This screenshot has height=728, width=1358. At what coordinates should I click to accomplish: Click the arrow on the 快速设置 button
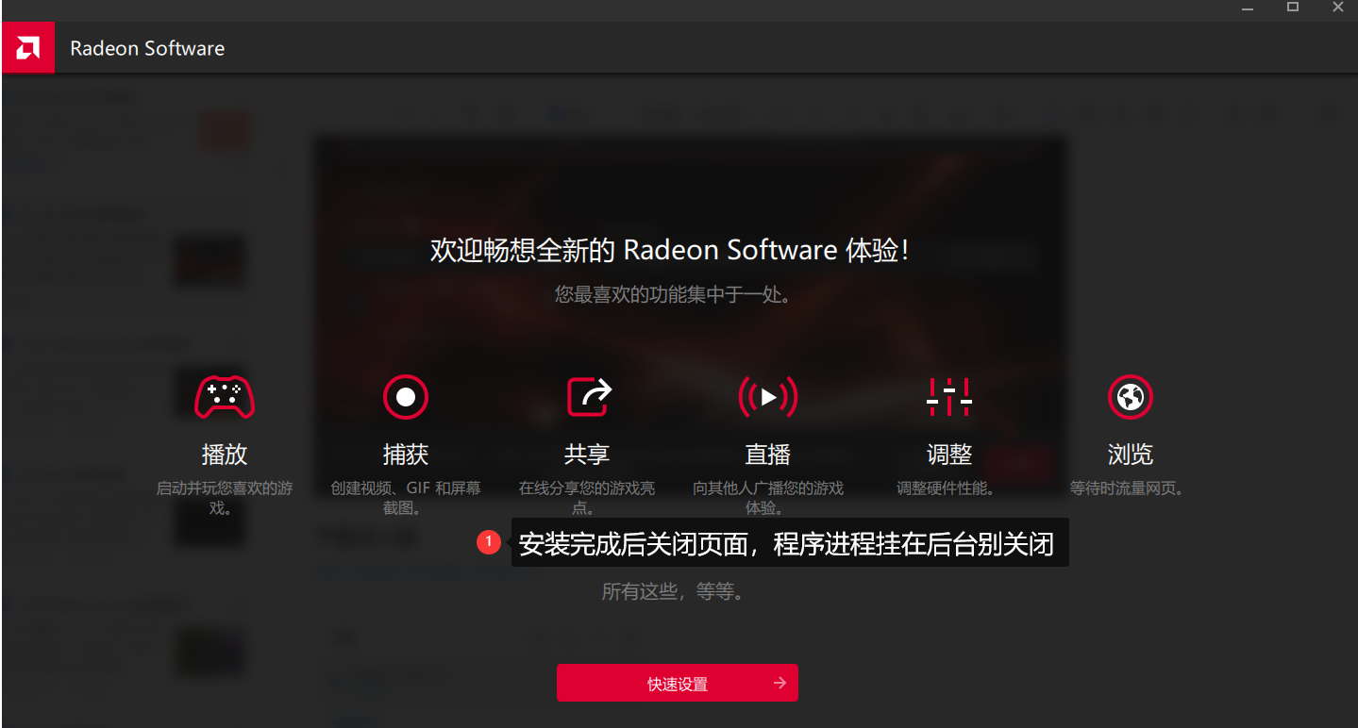(x=780, y=683)
